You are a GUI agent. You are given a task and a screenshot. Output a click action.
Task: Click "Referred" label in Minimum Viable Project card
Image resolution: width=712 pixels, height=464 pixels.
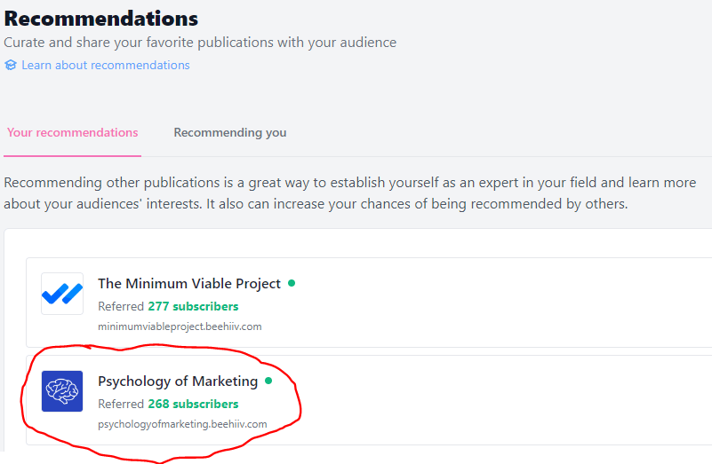click(121, 306)
